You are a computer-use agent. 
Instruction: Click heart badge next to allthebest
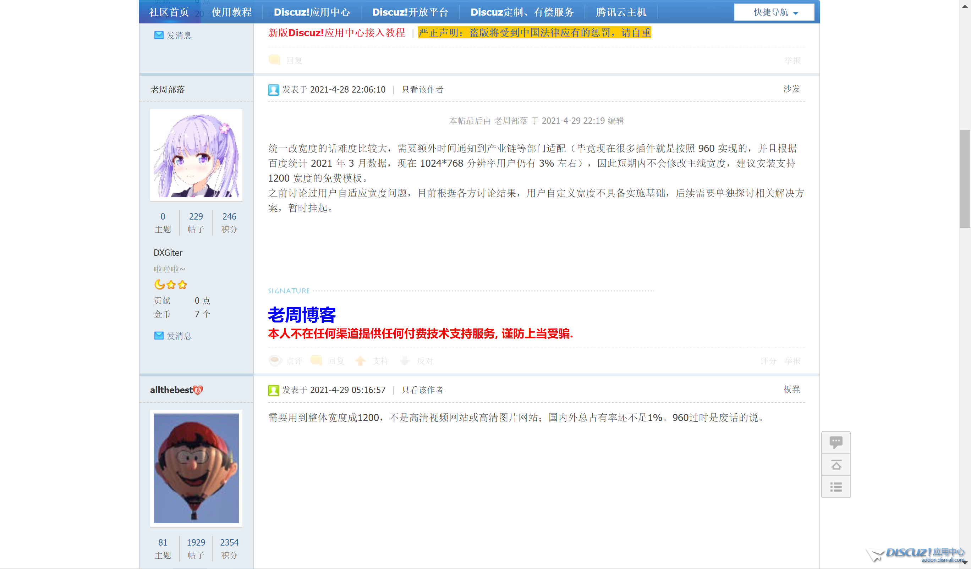click(198, 390)
